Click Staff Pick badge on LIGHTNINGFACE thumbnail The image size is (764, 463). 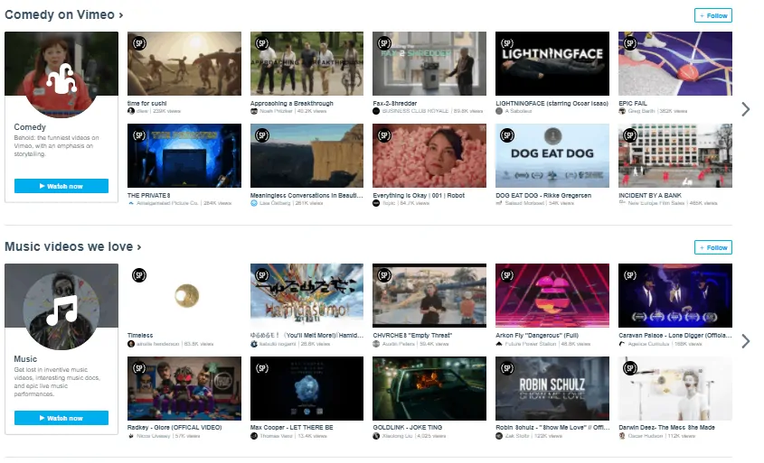tap(507, 42)
